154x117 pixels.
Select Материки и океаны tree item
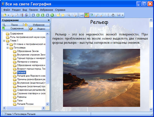27,62
